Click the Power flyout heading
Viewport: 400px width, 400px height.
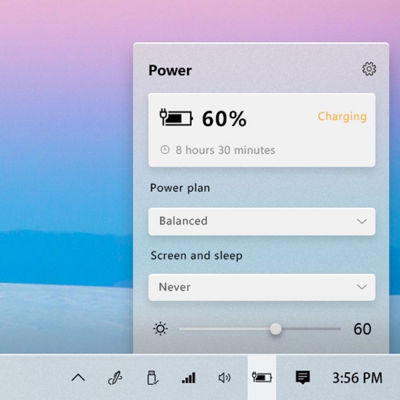coord(170,70)
